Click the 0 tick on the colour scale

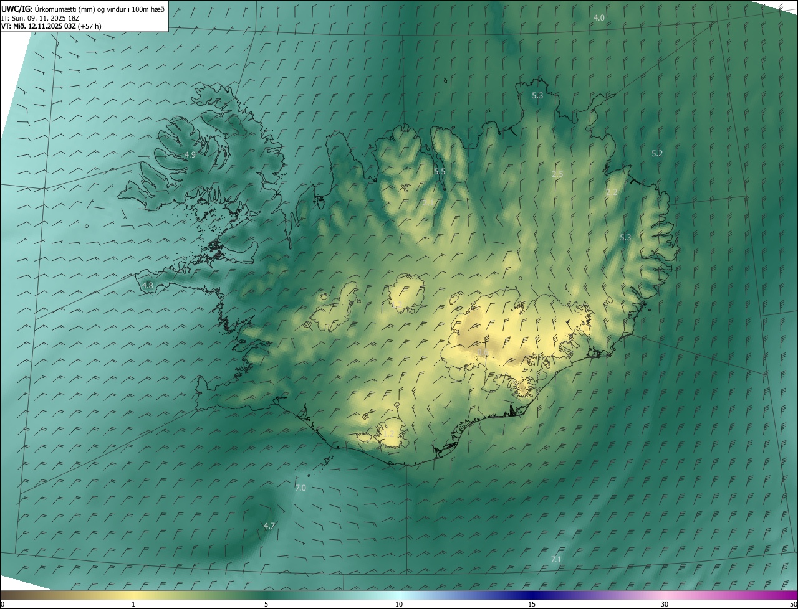2,605
